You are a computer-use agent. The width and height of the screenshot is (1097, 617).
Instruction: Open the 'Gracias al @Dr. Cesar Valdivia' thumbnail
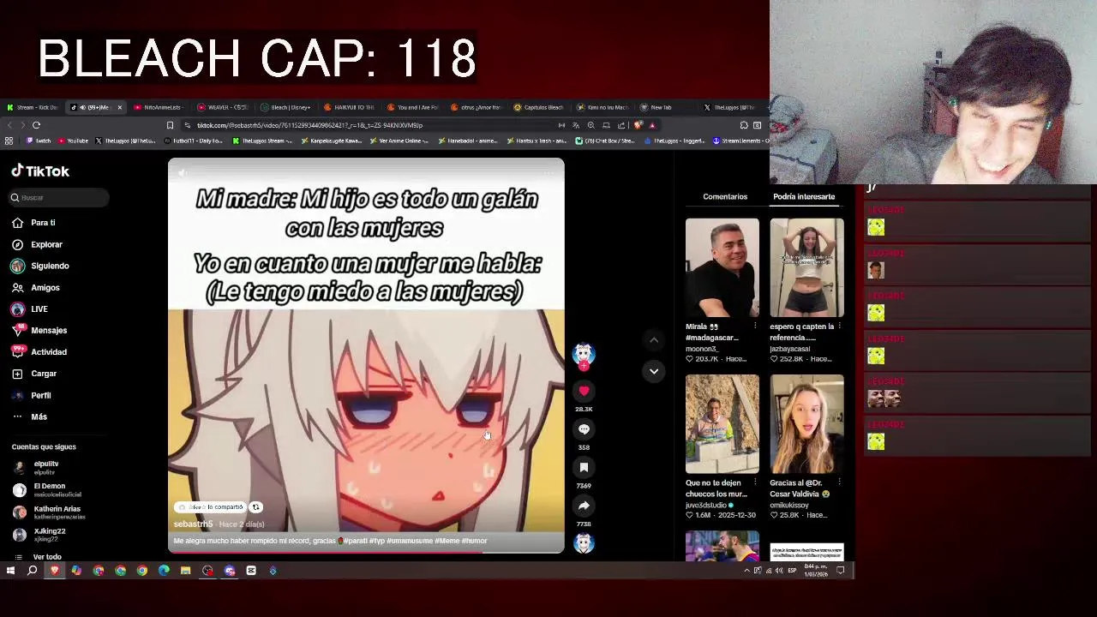806,424
